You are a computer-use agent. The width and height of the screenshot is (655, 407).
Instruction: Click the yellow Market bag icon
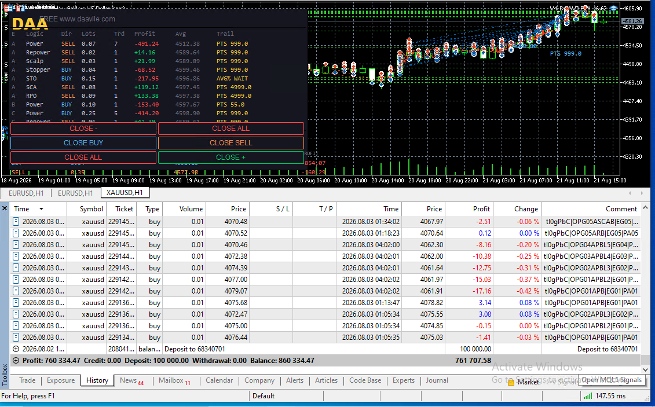511,382
